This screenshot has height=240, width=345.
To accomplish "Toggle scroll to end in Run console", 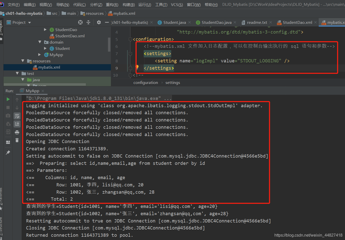I will point(17,124).
